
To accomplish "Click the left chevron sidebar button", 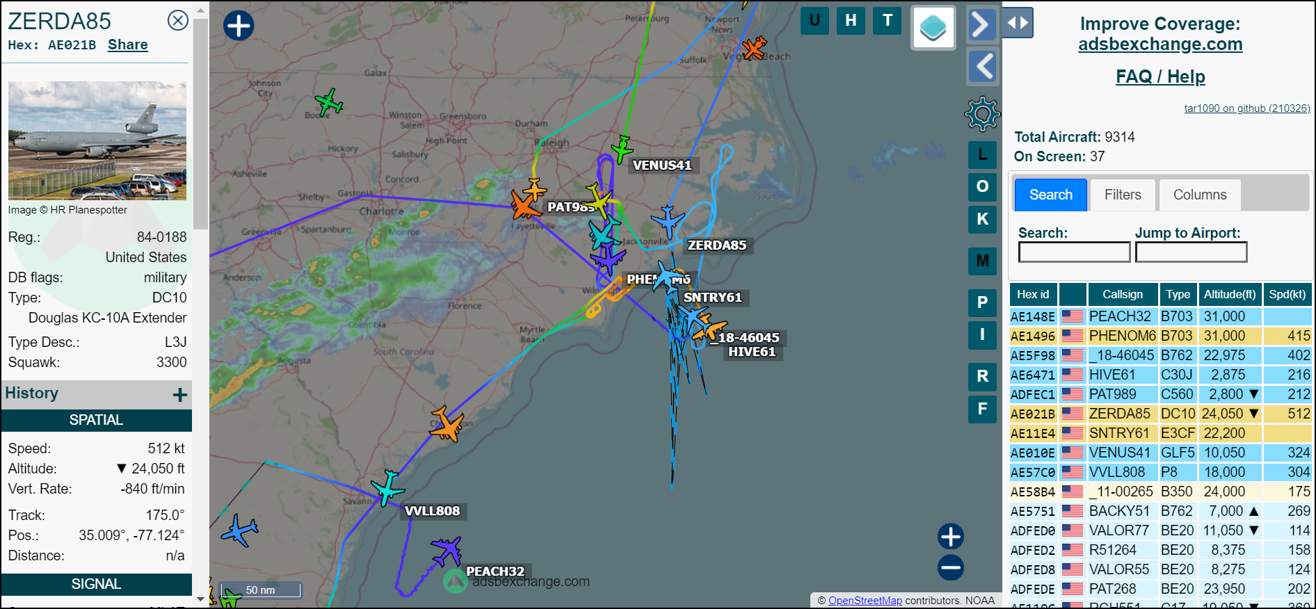I will pos(982,67).
